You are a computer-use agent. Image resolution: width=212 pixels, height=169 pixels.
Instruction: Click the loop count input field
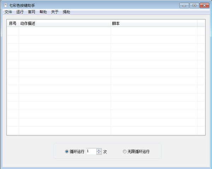[x=90, y=151]
